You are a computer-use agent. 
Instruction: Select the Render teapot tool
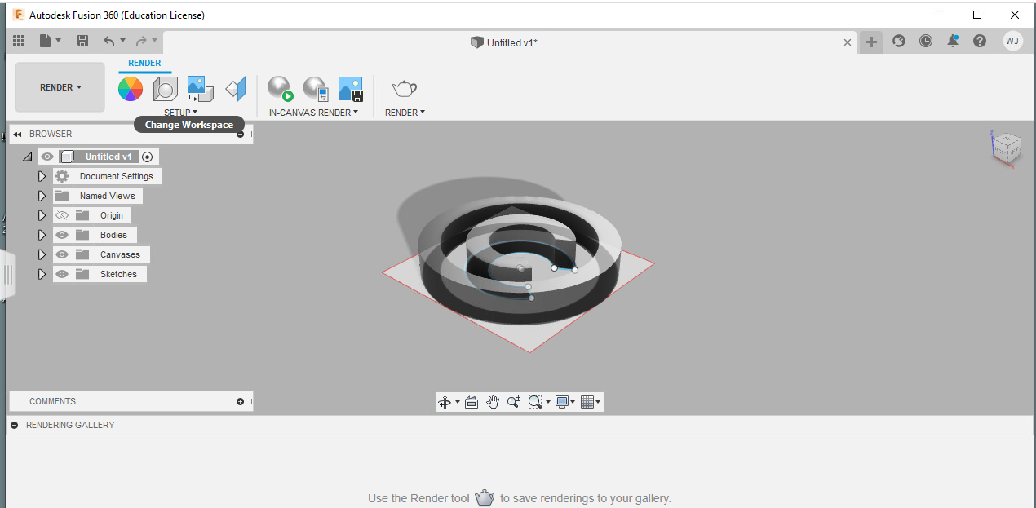click(405, 89)
